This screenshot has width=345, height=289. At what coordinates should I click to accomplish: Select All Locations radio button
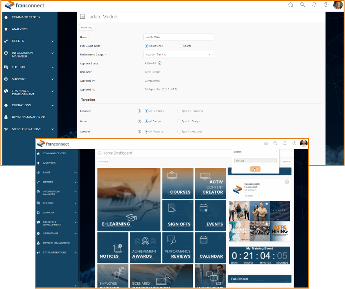click(x=146, y=111)
